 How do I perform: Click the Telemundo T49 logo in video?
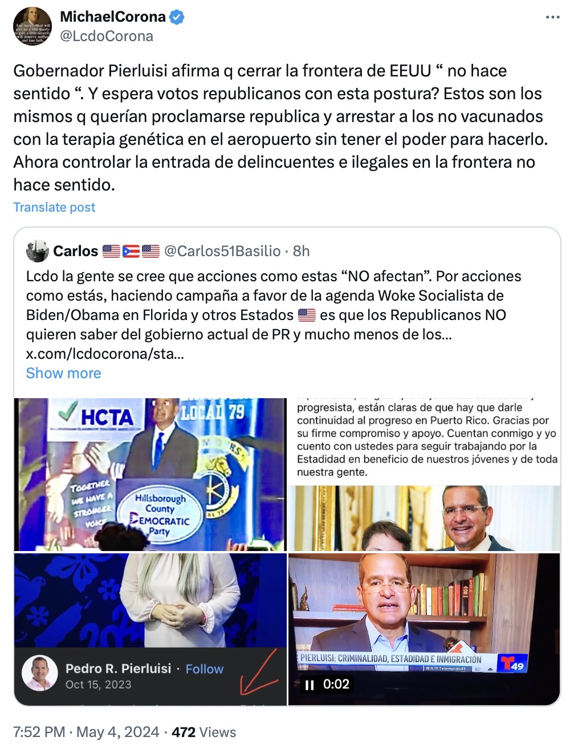coord(511,663)
